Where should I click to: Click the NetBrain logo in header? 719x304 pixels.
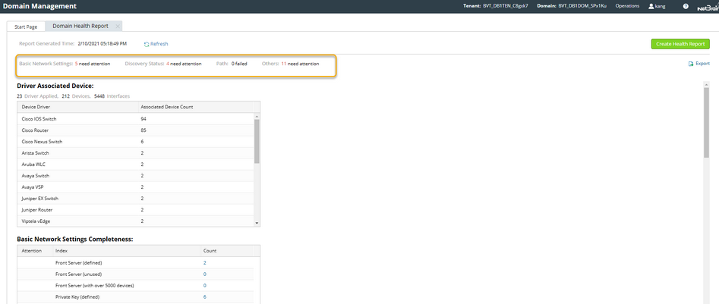point(708,7)
